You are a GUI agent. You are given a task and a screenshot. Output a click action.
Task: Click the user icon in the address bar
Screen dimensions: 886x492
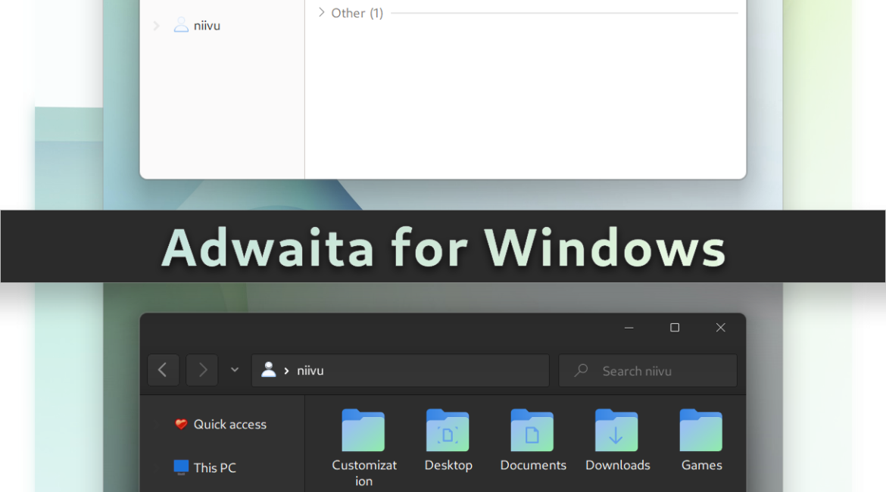pos(268,370)
